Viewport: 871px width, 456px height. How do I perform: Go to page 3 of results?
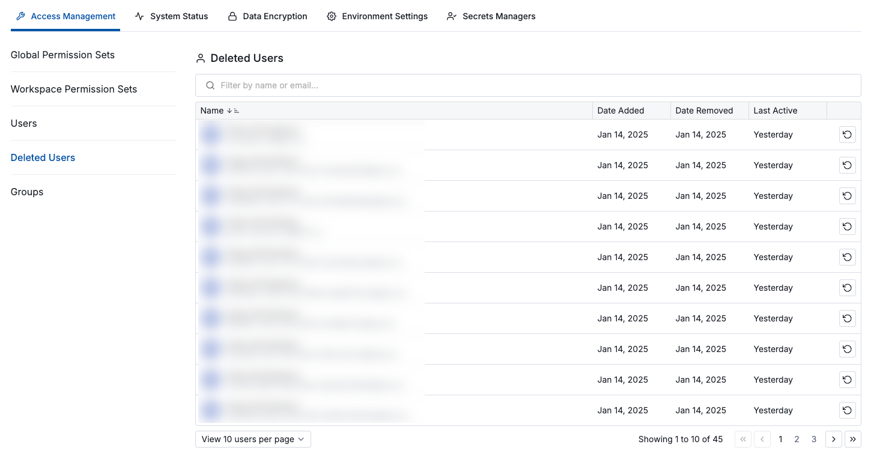tap(814, 439)
